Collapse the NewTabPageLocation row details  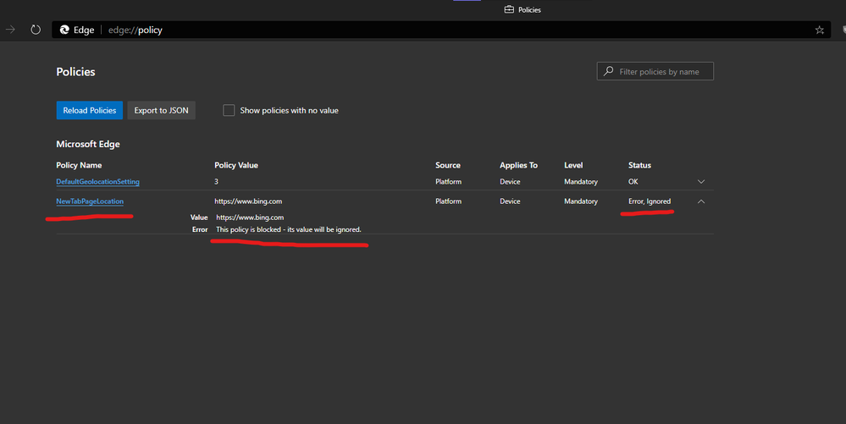coord(701,201)
